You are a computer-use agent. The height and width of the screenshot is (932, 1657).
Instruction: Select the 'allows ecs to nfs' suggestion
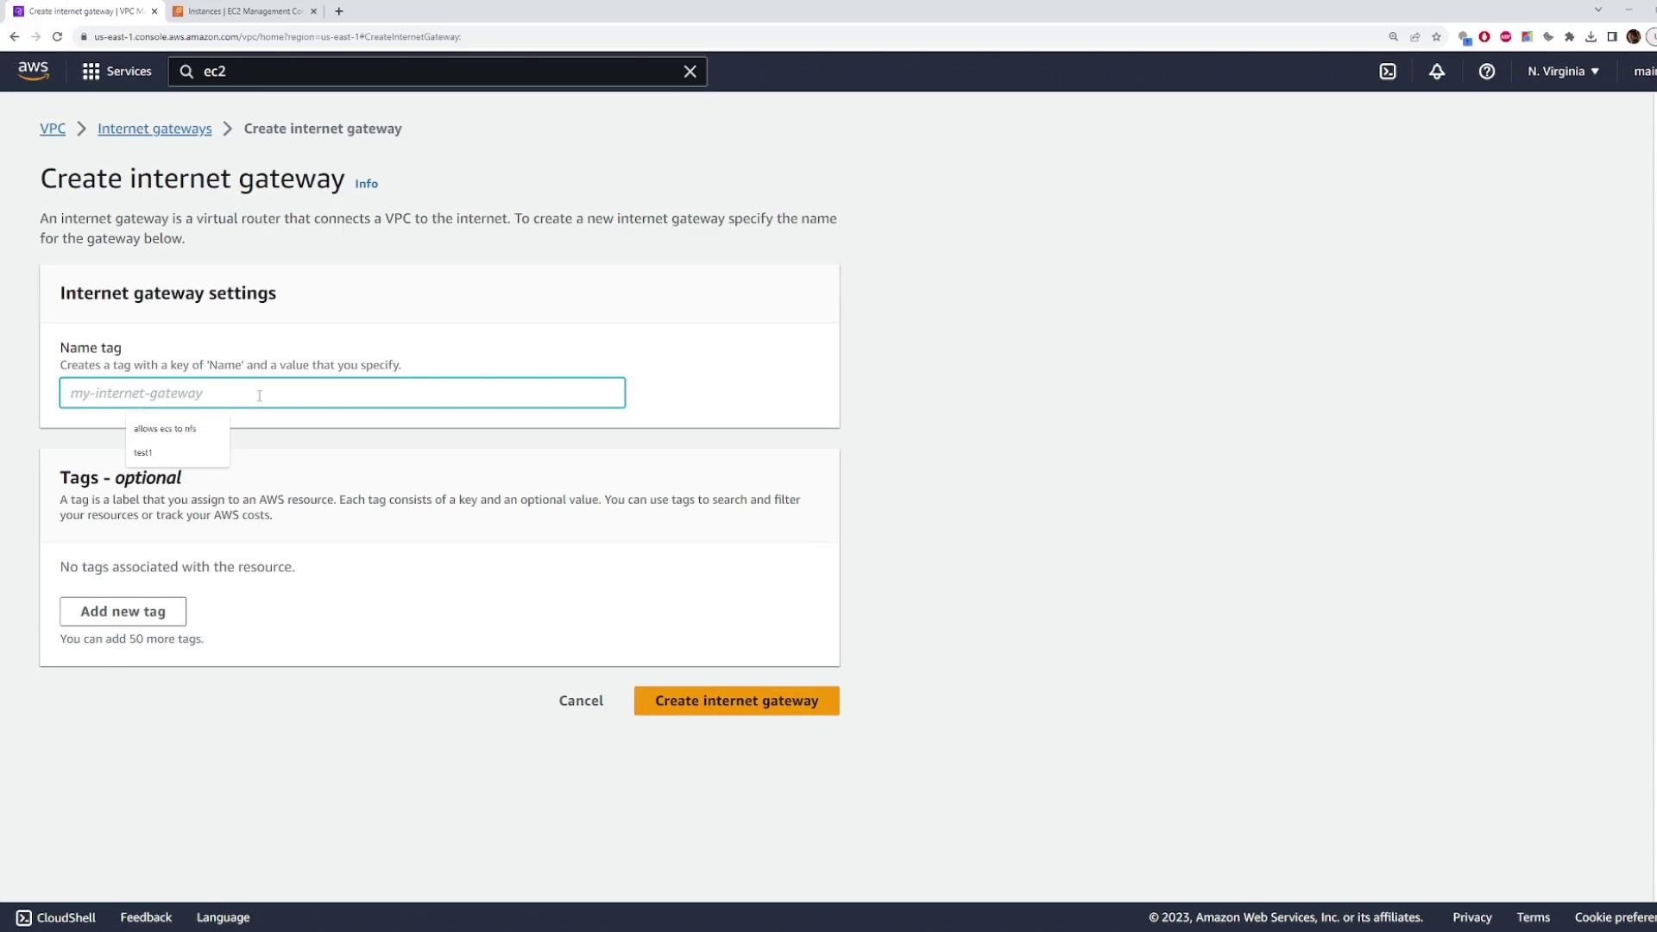point(165,429)
